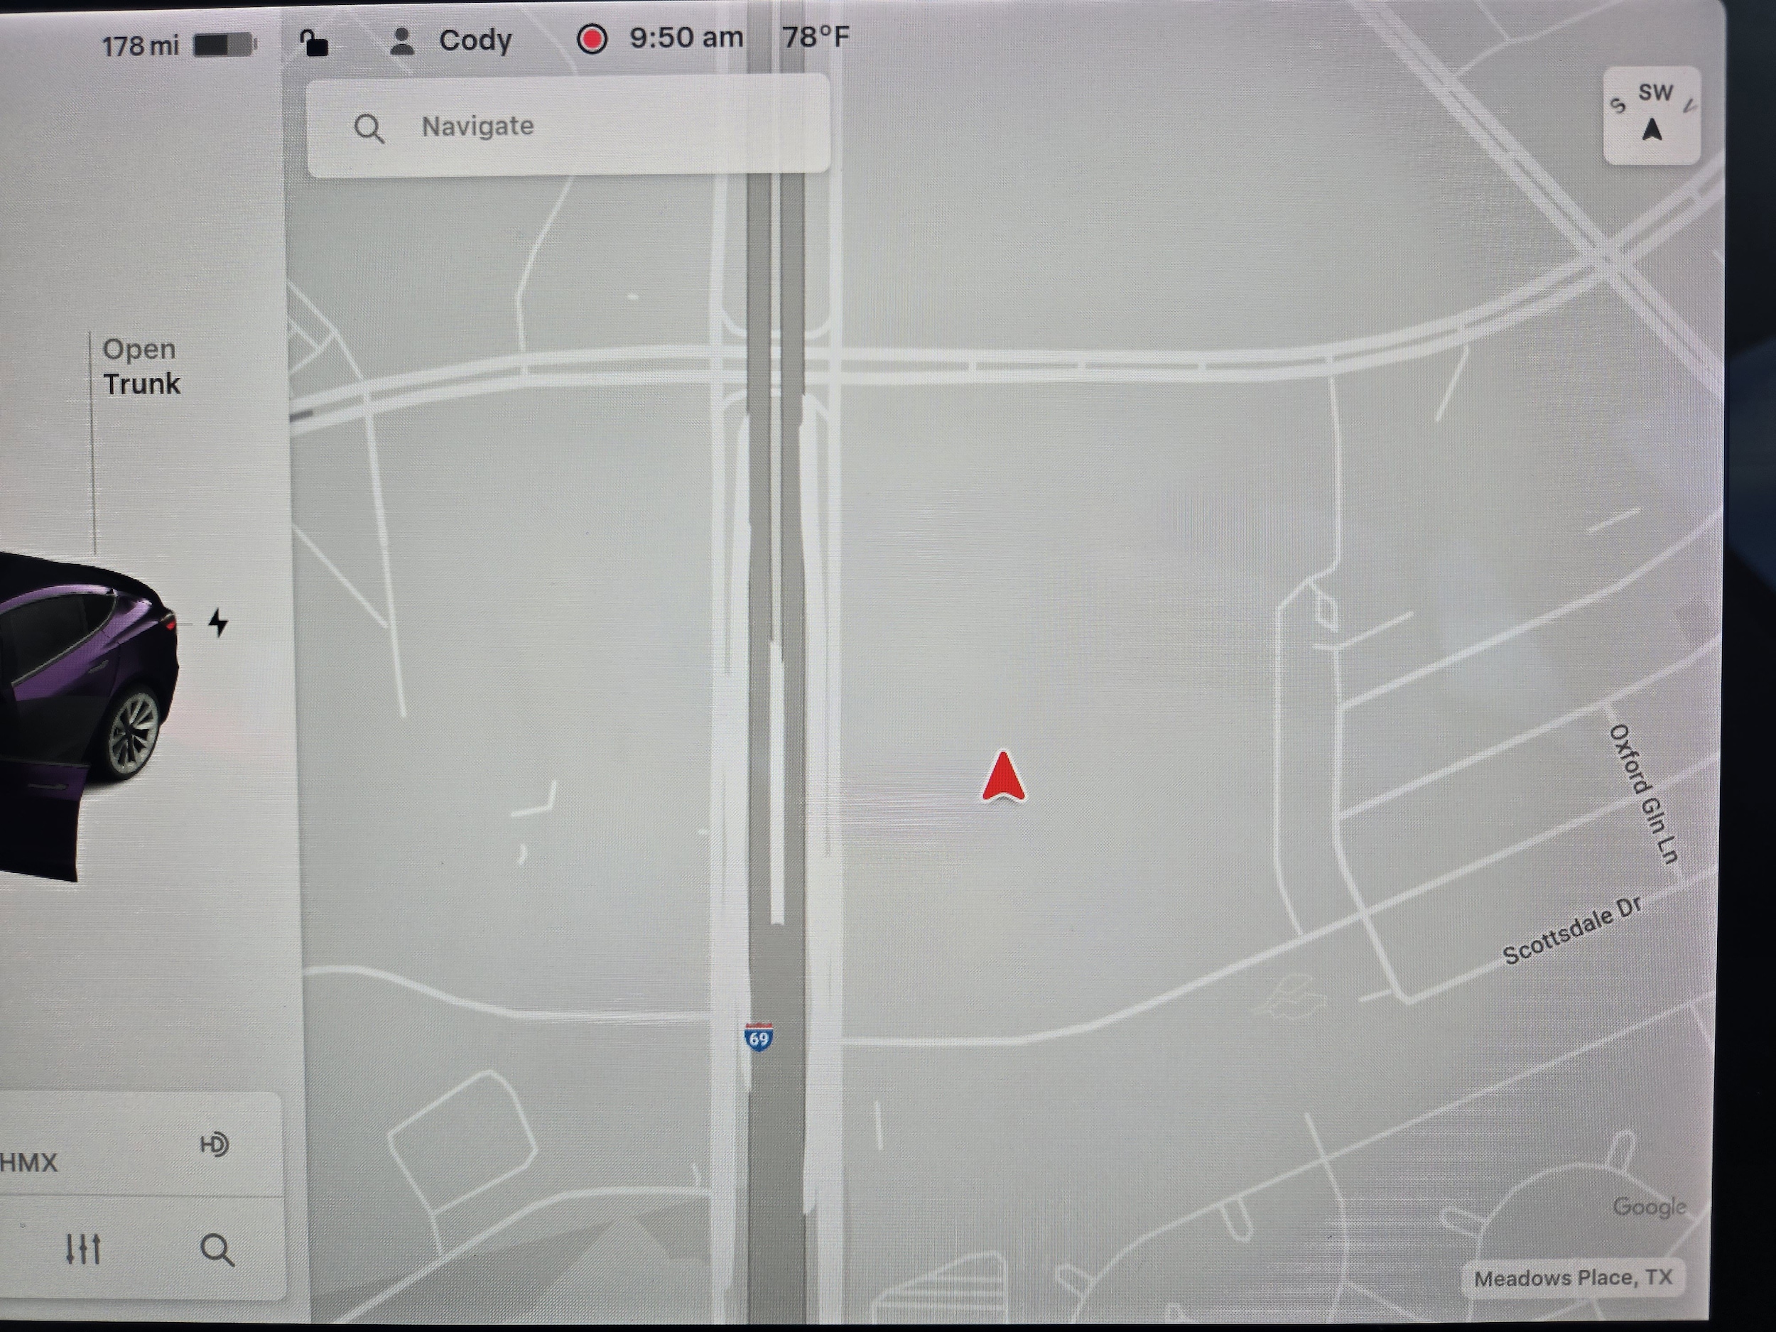The height and width of the screenshot is (1332, 1776).
Task: Tap the Interstate 69 shield marker
Action: click(x=759, y=1037)
